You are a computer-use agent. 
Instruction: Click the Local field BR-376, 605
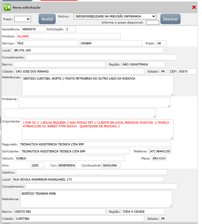click(88, 50)
